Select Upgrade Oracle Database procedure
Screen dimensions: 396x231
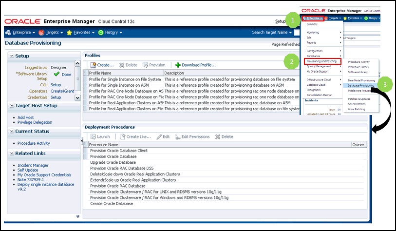(226, 162)
